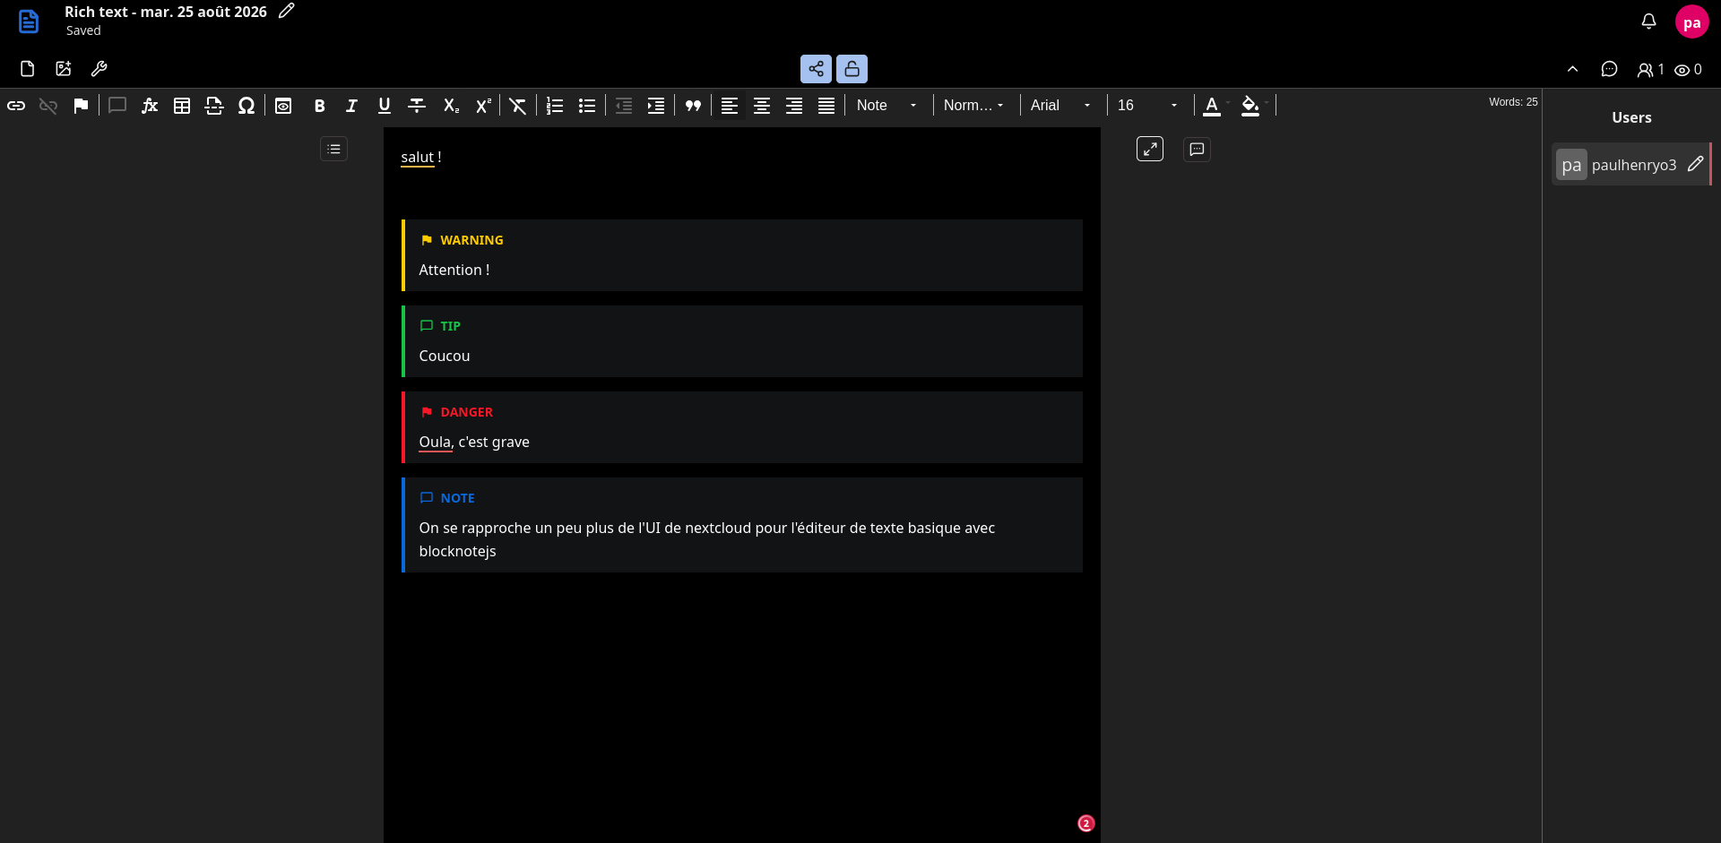Click the comment bubble toolbar icon

tap(117, 106)
